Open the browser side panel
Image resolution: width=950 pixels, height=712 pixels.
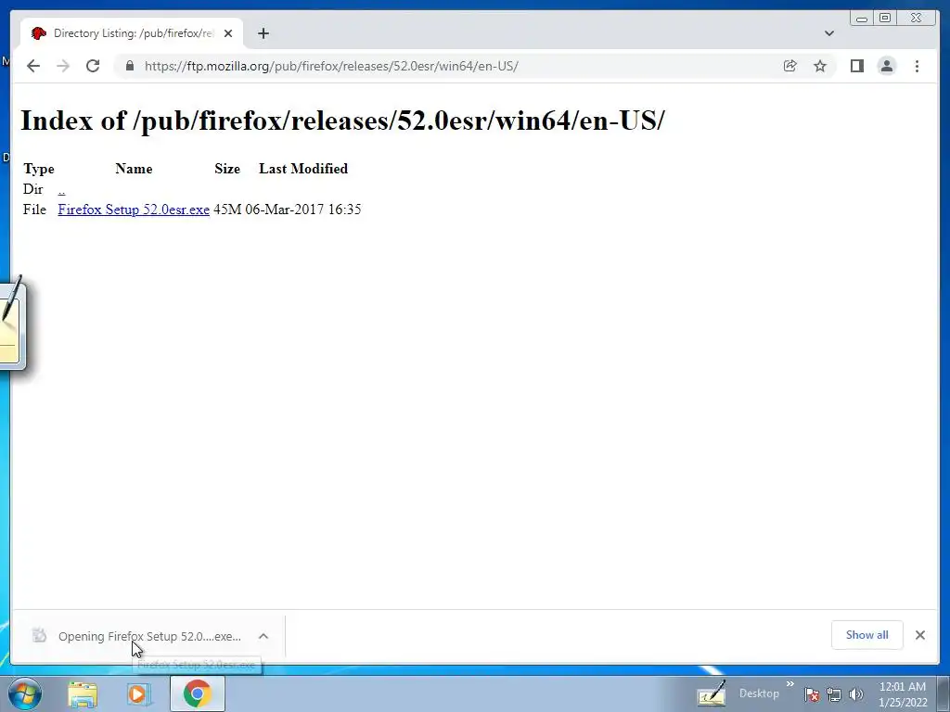pyautogui.click(x=856, y=66)
